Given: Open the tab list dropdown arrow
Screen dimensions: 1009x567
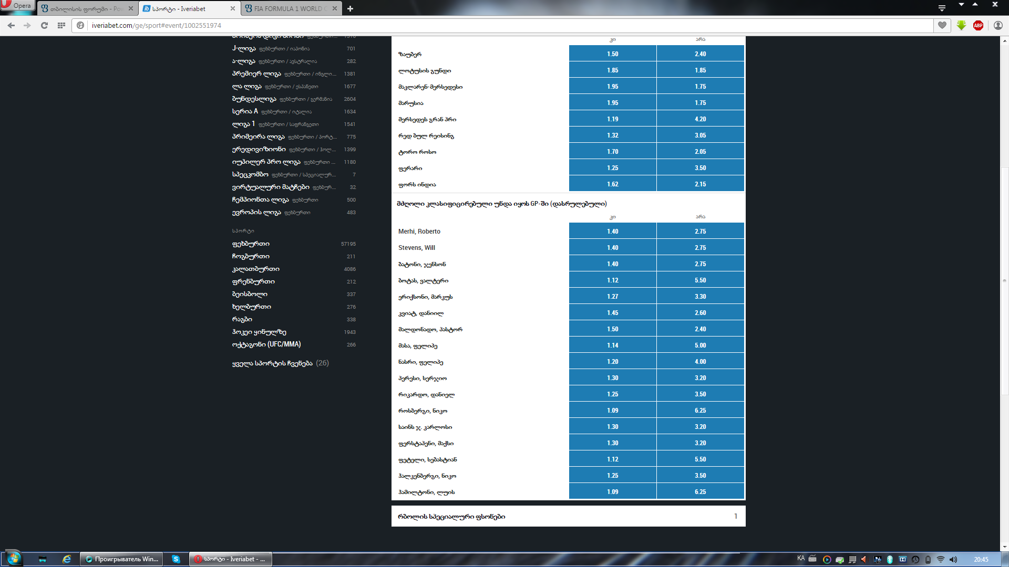Looking at the screenshot, I should [x=942, y=8].
